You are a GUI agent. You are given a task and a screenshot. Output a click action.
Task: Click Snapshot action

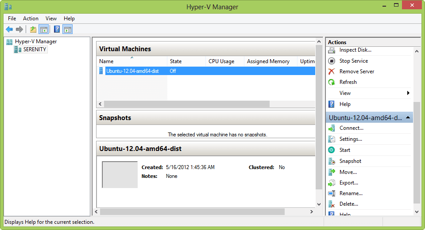point(350,161)
